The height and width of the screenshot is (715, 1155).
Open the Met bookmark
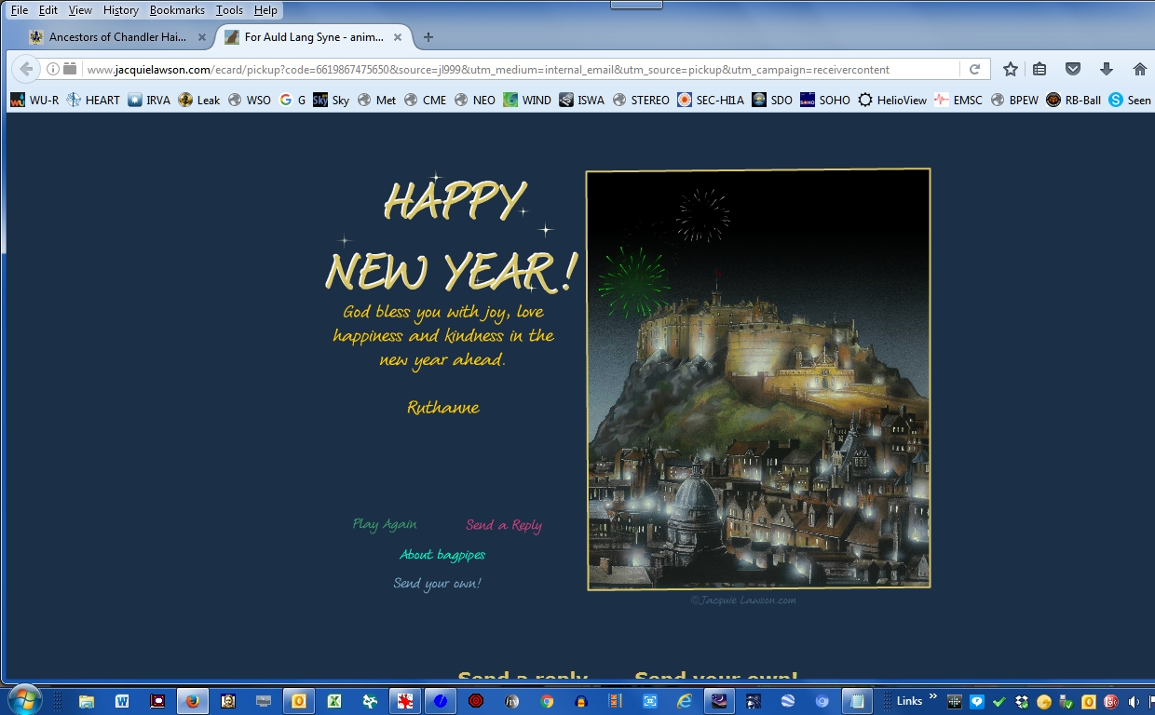(377, 100)
